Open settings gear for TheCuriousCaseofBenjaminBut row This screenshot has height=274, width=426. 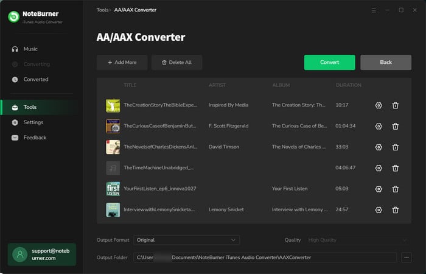tap(379, 126)
